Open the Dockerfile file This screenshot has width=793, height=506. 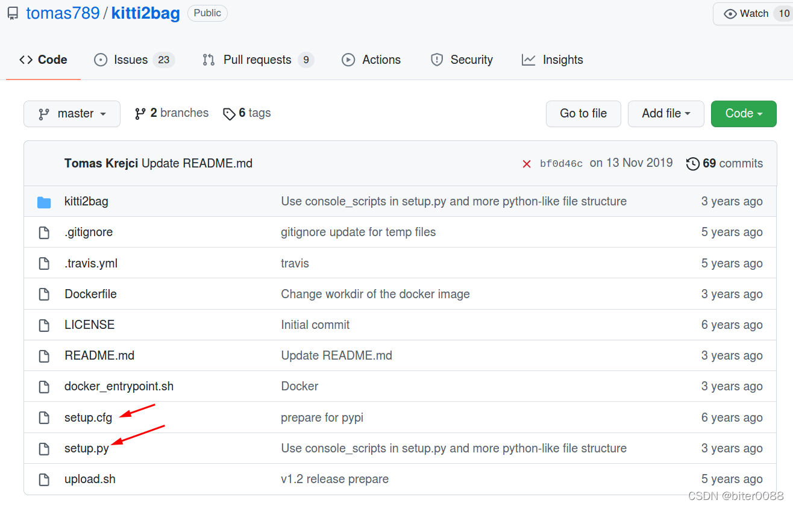90,294
